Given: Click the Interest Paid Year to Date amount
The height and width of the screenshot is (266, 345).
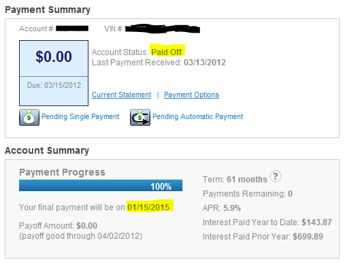Looking at the screenshot, I should pos(316,222).
